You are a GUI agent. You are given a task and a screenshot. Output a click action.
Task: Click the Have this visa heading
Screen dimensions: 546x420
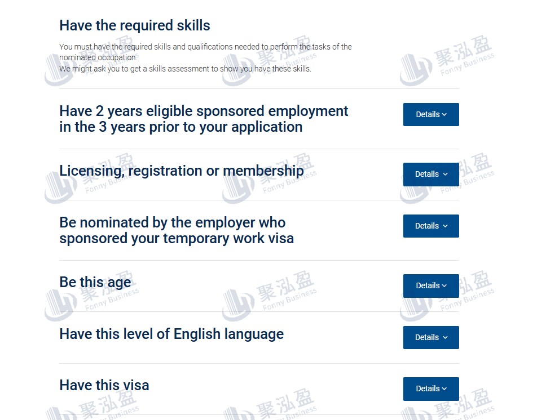(x=104, y=385)
